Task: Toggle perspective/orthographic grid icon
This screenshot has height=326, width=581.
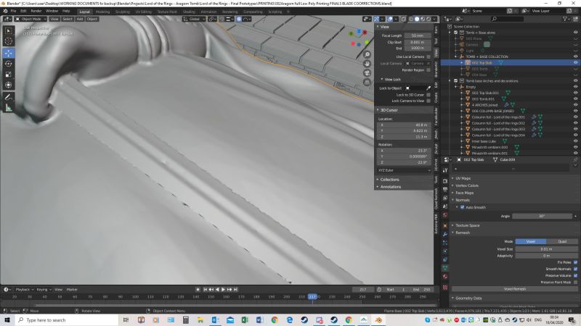Action: tap(367, 82)
